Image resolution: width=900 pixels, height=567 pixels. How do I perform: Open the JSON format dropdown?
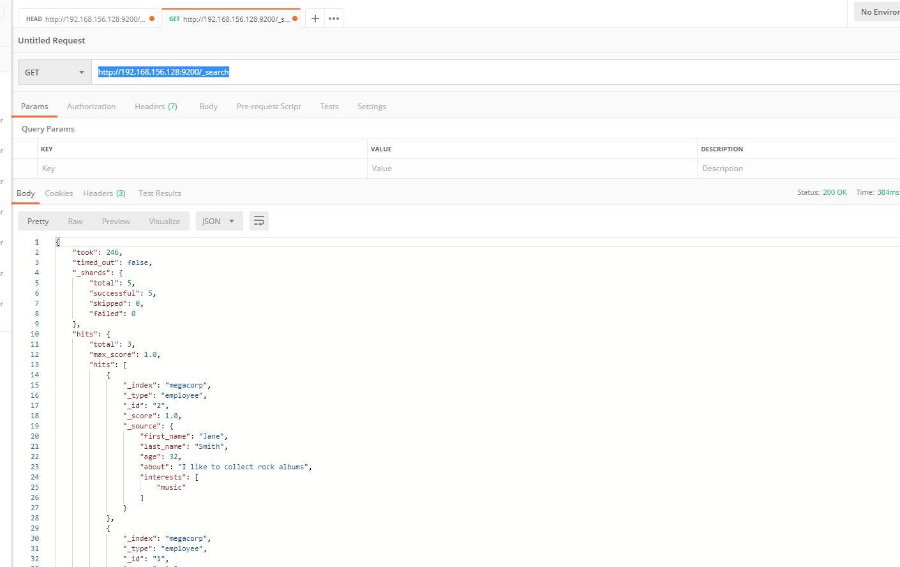point(218,221)
